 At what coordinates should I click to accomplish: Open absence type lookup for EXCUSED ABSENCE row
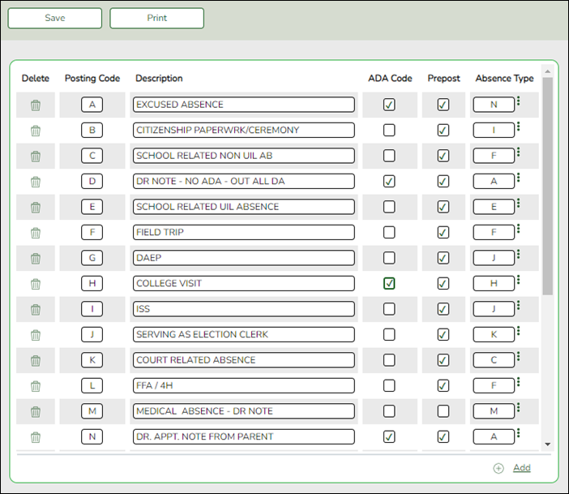point(518,101)
